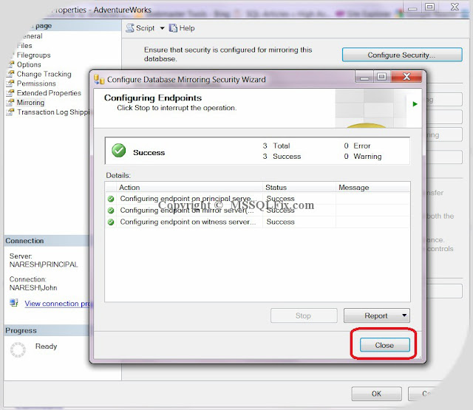Select the Configuring endpoint on witness server row
473x410 pixels.
(x=258, y=222)
